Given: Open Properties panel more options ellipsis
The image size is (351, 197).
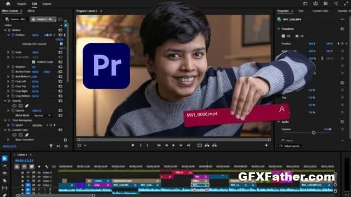Looking at the screenshot, I should (x=342, y=20).
